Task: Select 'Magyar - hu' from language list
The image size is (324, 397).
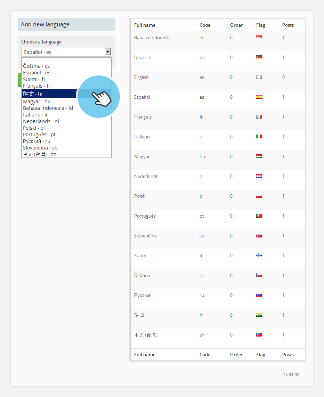Action: [37, 102]
